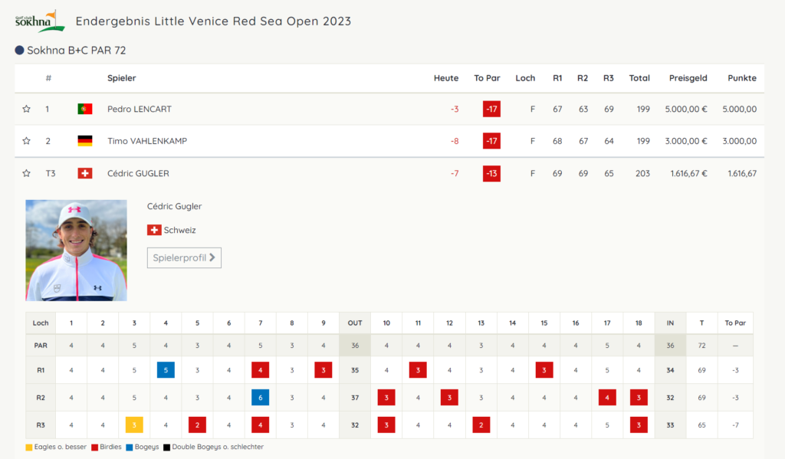Click Cédric Gugler's profile photo
This screenshot has width=785, height=459.
click(76, 251)
